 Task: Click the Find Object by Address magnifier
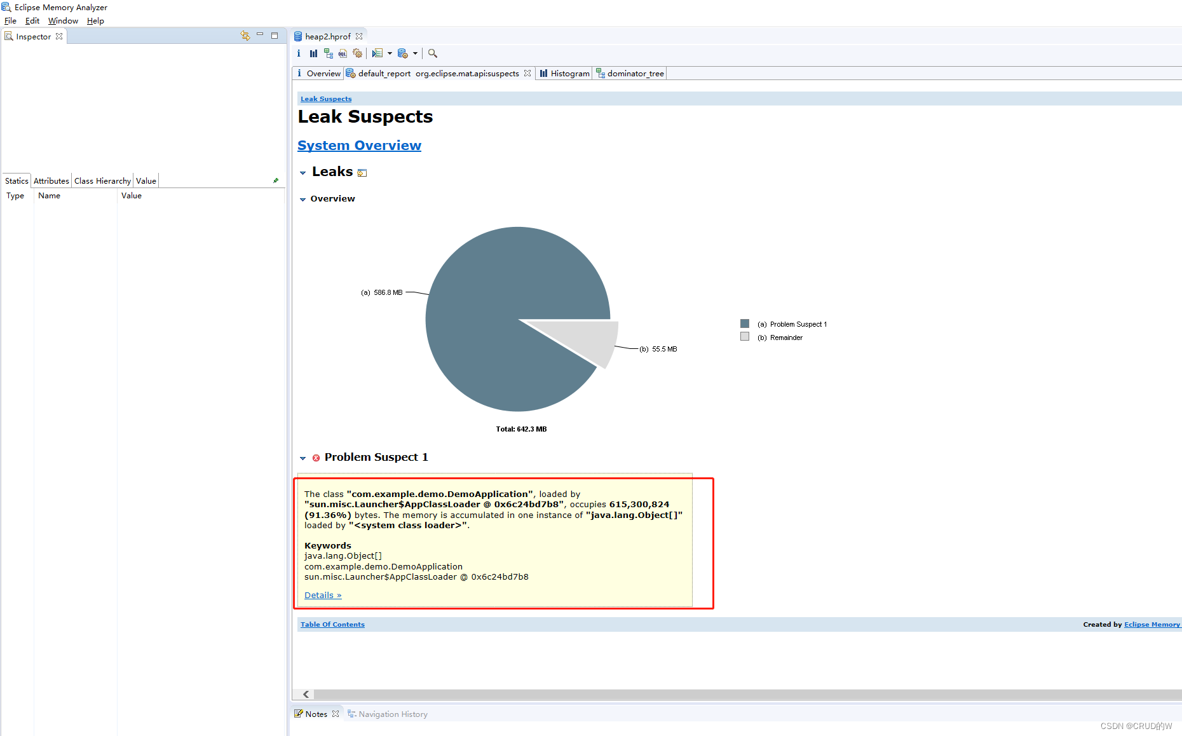(x=433, y=53)
